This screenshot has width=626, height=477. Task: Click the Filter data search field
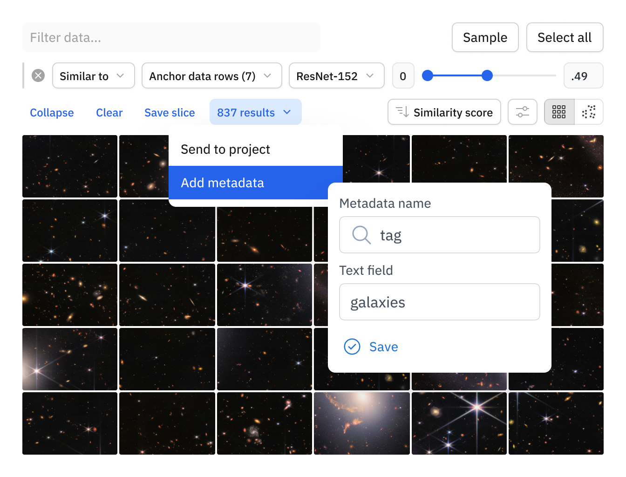171,37
